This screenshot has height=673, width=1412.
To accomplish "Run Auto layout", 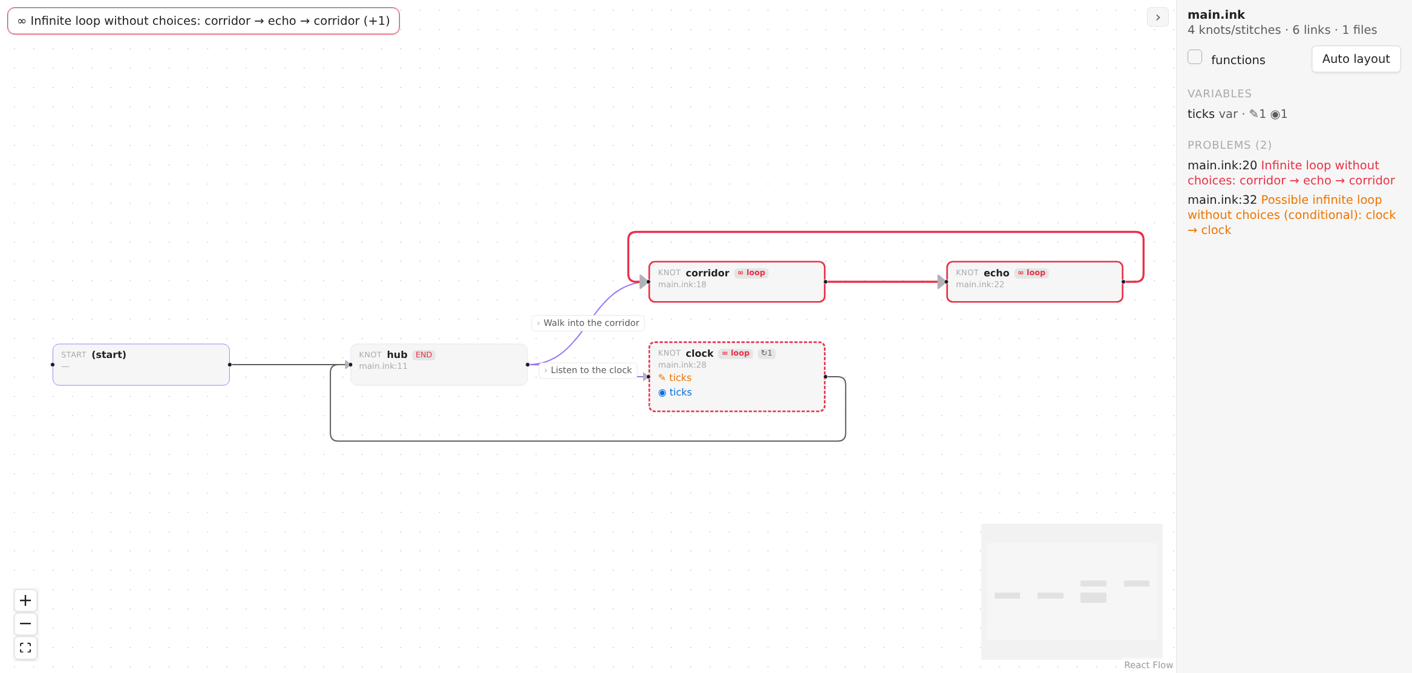I will tap(1356, 59).
